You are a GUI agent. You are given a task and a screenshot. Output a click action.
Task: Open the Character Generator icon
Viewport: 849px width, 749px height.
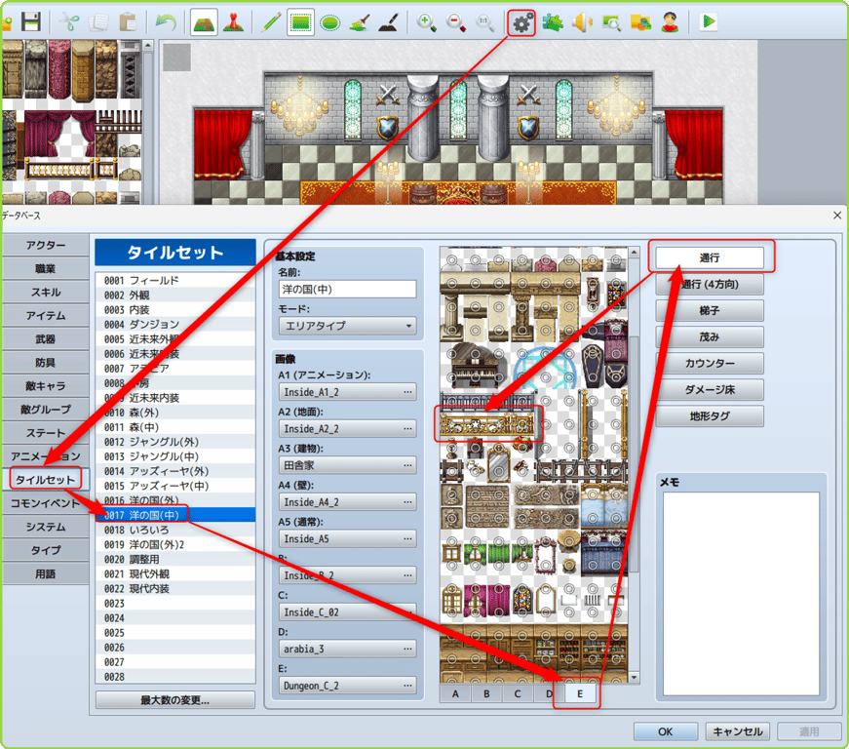point(671,22)
